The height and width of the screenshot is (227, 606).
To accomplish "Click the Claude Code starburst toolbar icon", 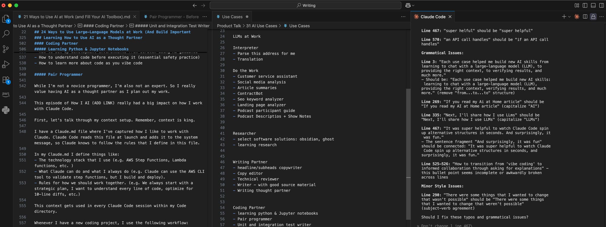I will 577,17.
